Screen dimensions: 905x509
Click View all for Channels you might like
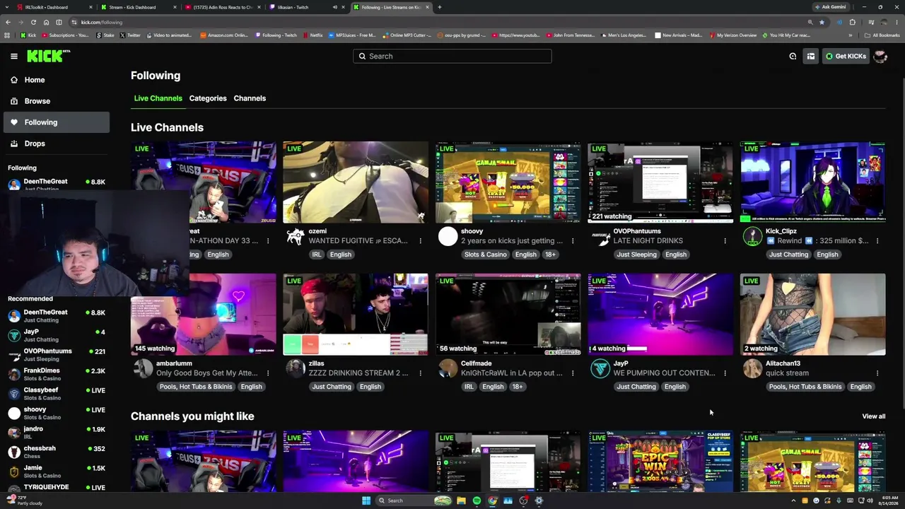click(874, 416)
